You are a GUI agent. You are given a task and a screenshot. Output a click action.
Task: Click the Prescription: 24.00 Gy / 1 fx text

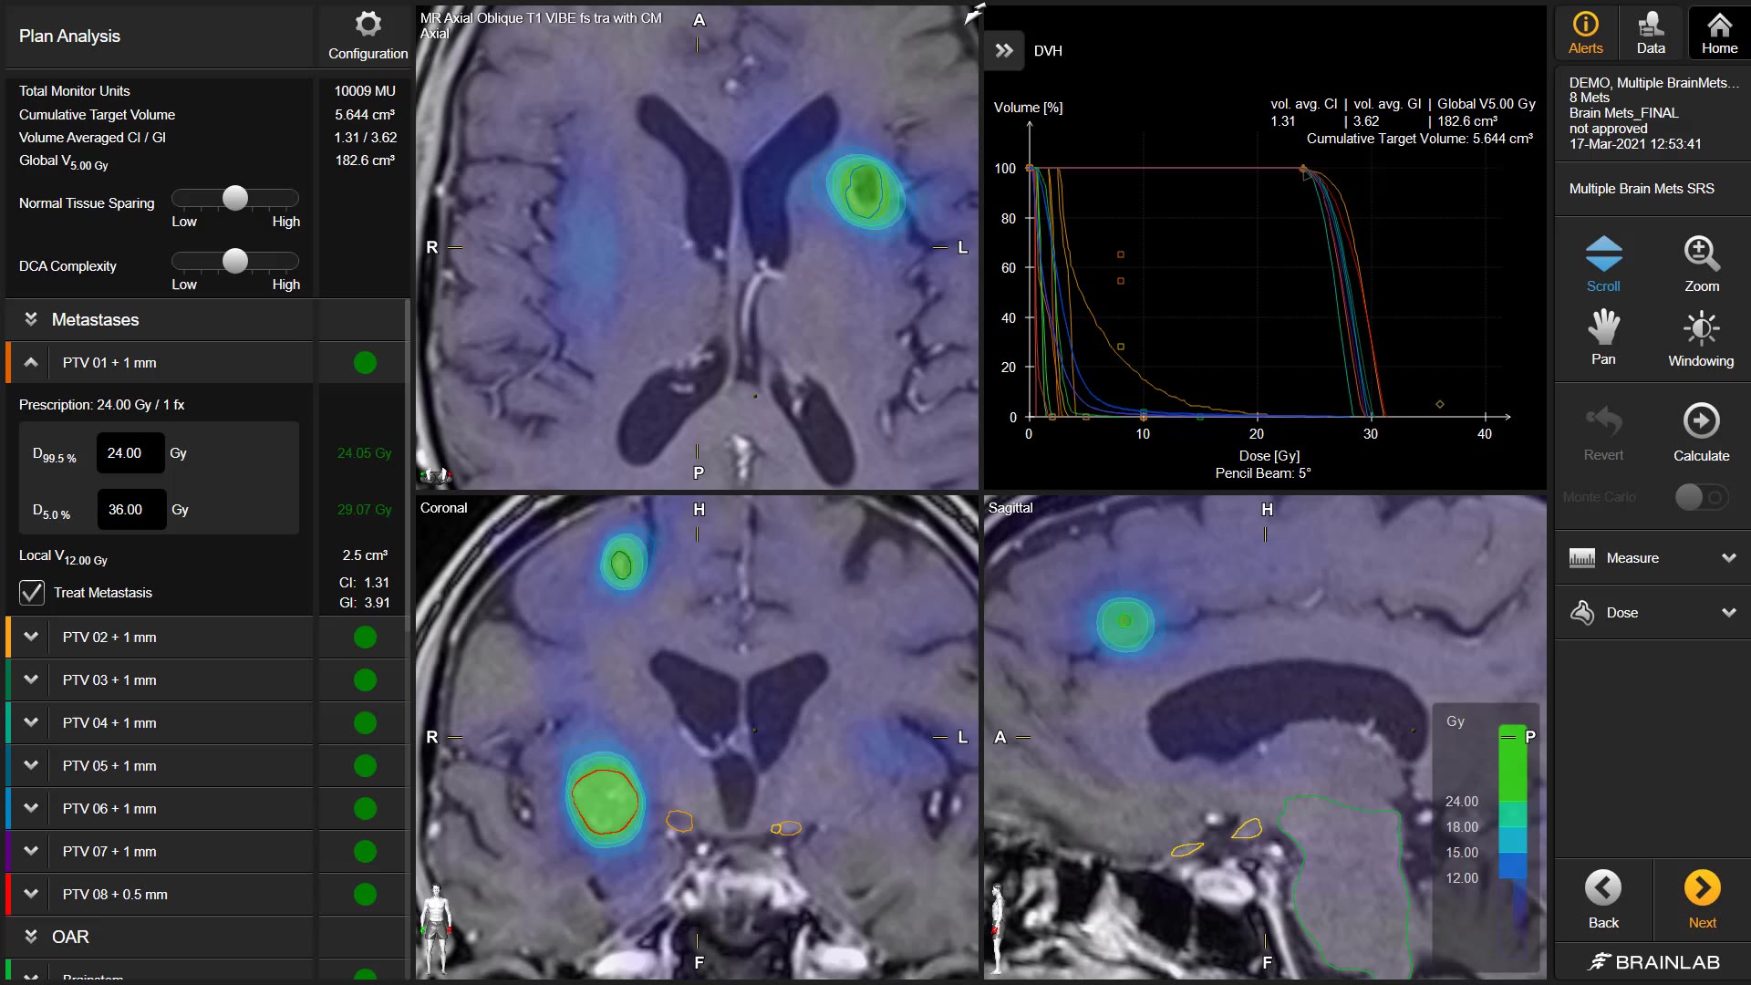point(101,405)
